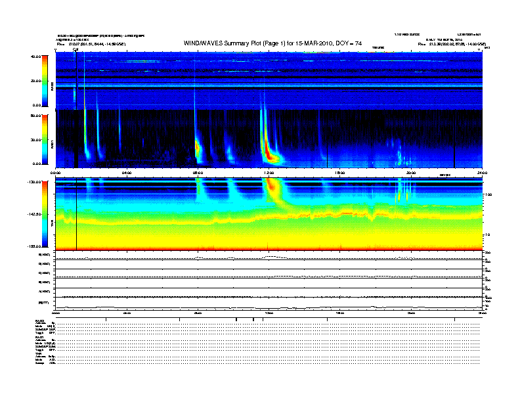Click the 08:00 label beneath the line plots

click(x=198, y=313)
